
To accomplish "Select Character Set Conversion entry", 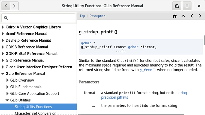I will pos(35,113).
